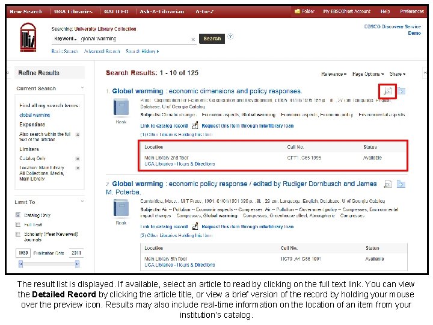Check the Full Text checkbox
Screen dimensions: 433x325
tap(18, 224)
